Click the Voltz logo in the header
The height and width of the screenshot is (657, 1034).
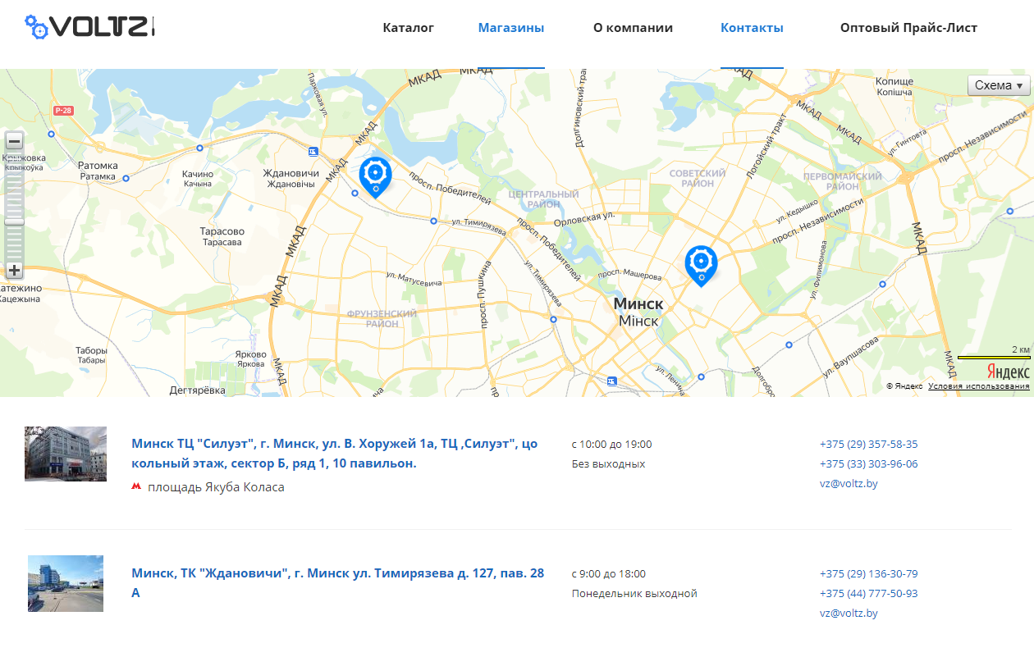click(x=89, y=27)
